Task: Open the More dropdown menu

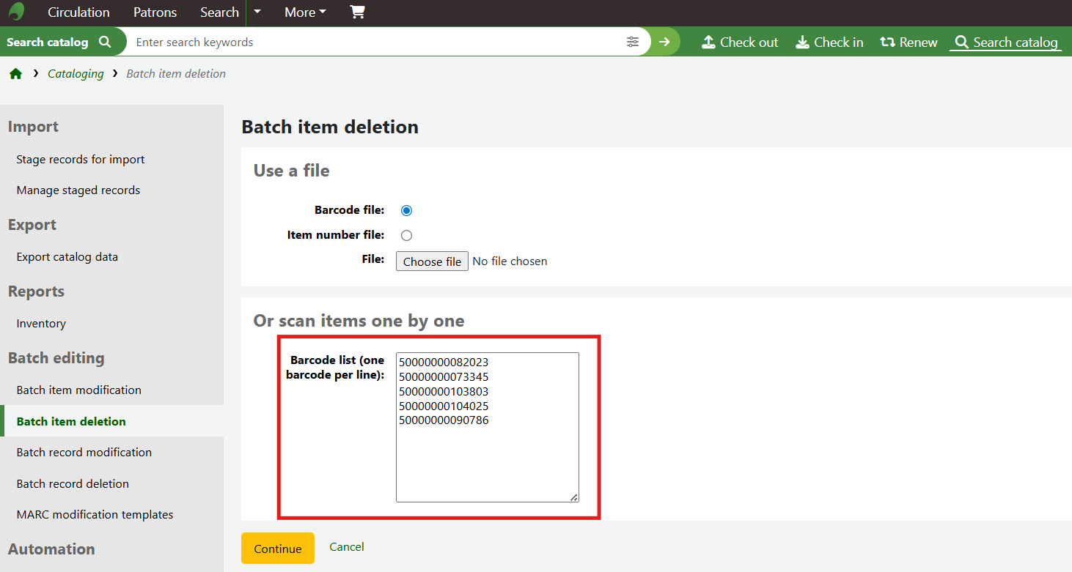Action: (305, 12)
